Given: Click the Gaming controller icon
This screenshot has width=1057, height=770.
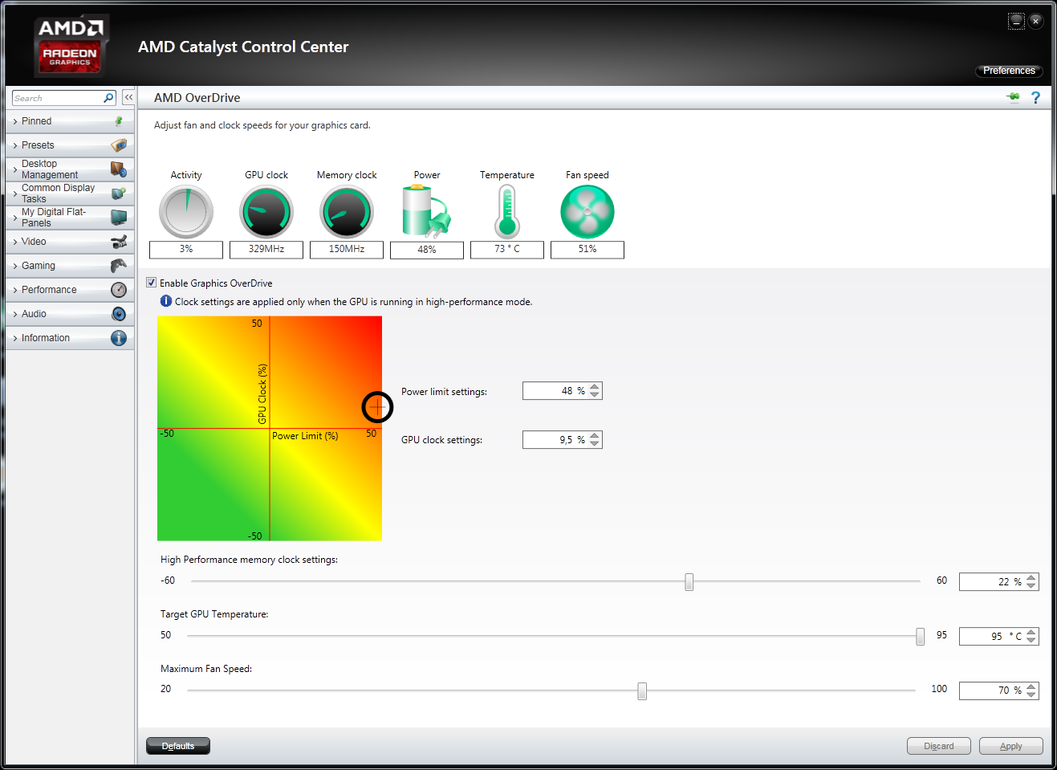Looking at the screenshot, I should click(119, 266).
